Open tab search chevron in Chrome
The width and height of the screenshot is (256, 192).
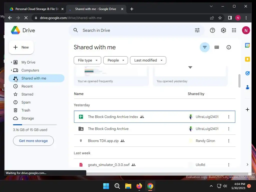click(x=211, y=6)
